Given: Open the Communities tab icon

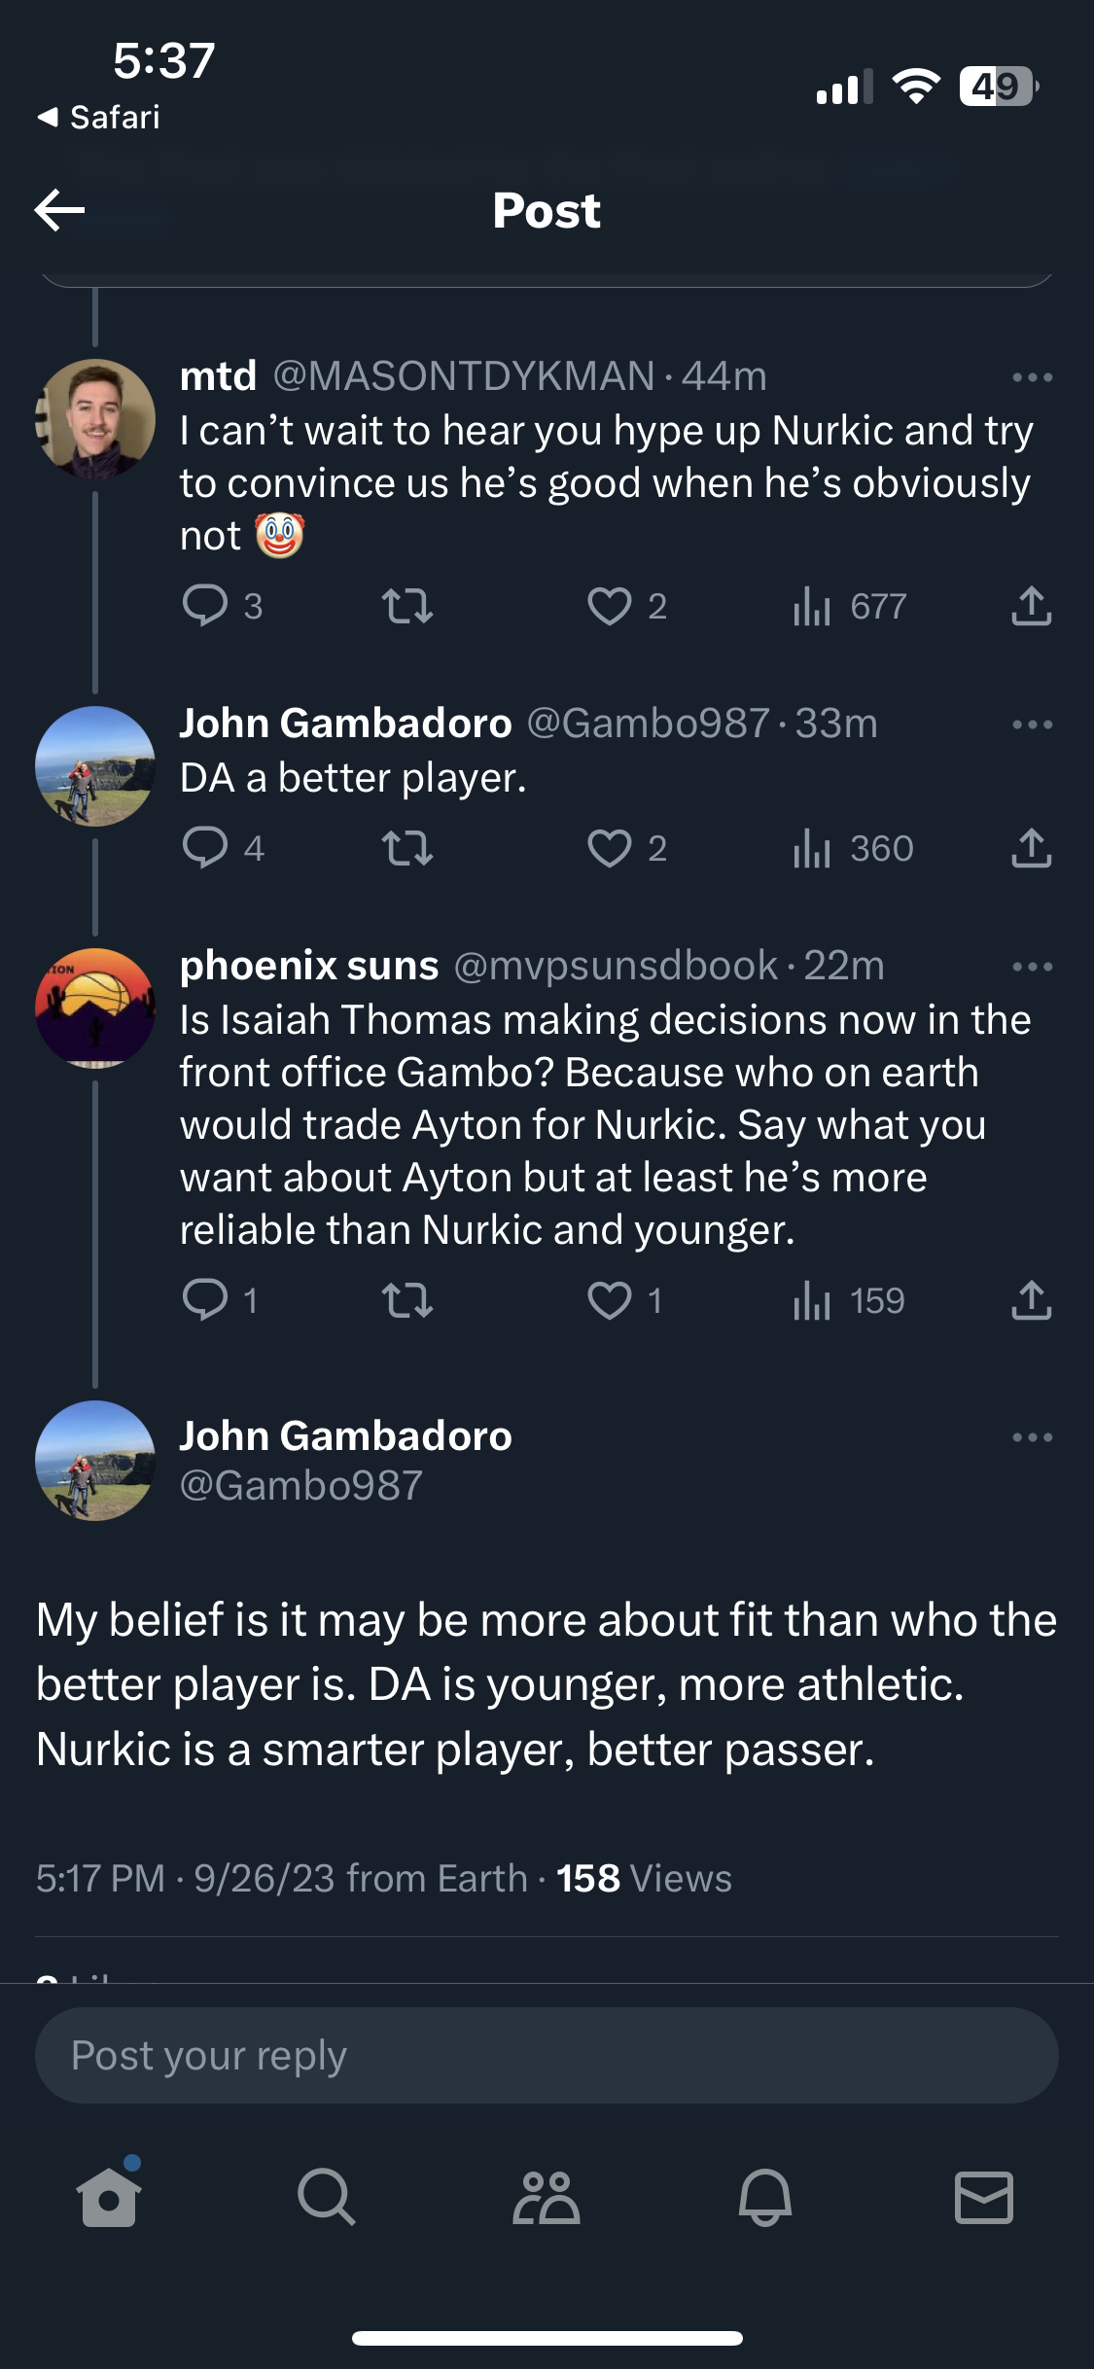Looking at the screenshot, I should [547, 2197].
